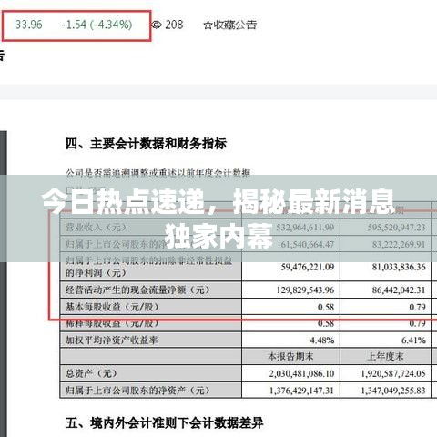The image size is (437, 437).
Task: Click 收藏公告 bookmark announcement link
Action: point(235,25)
